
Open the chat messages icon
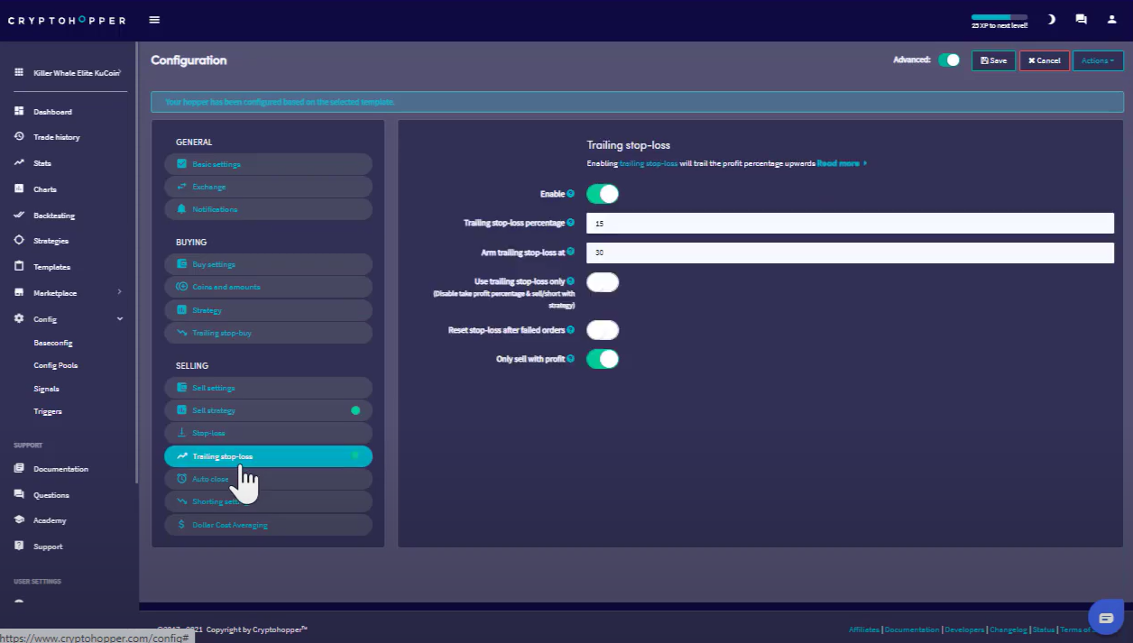click(x=1081, y=19)
